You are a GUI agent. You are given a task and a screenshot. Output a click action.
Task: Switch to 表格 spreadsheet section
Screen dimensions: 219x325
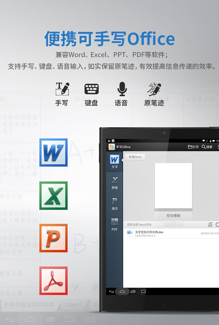[x=114, y=183]
